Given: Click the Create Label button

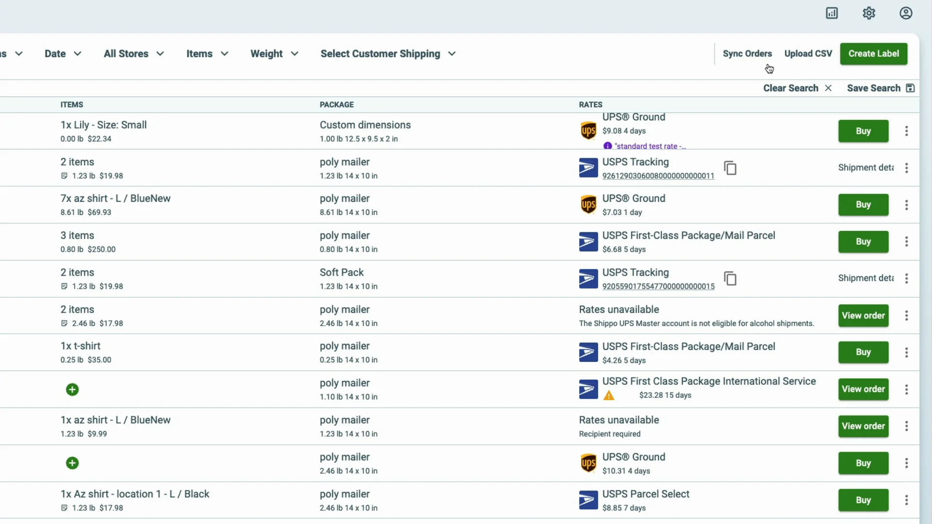Looking at the screenshot, I should pyautogui.click(x=874, y=54).
